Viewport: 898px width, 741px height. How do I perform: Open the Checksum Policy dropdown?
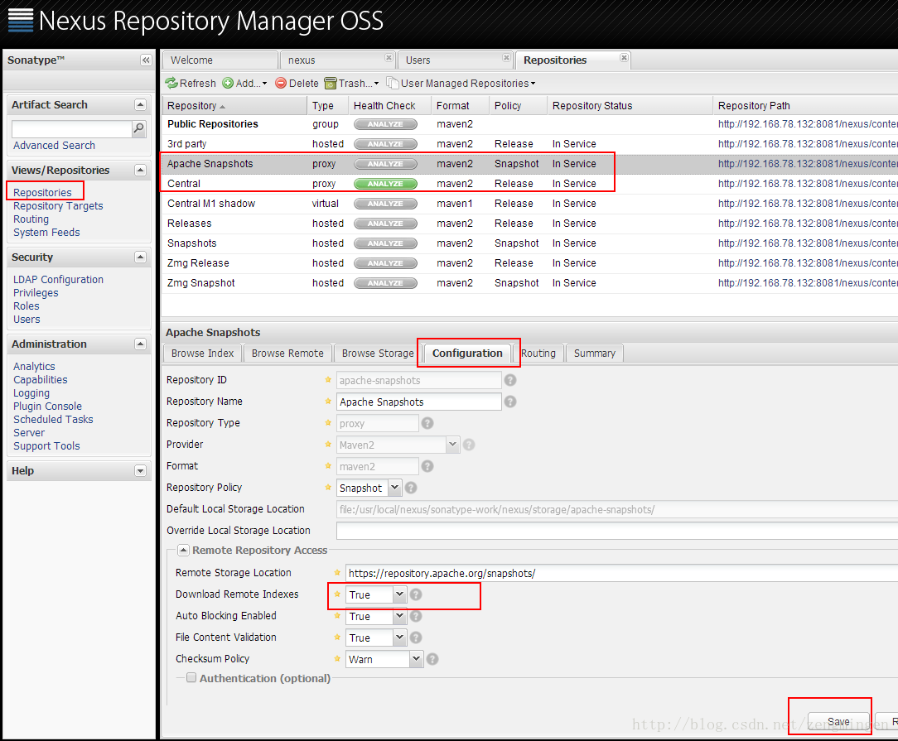tap(417, 659)
